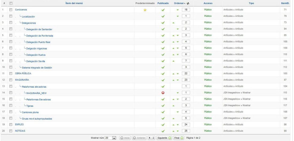Screen dimensions: 294x141
Task: Open the Mostrar núm. dropdown
Action: pyautogui.click(x=110, y=138)
